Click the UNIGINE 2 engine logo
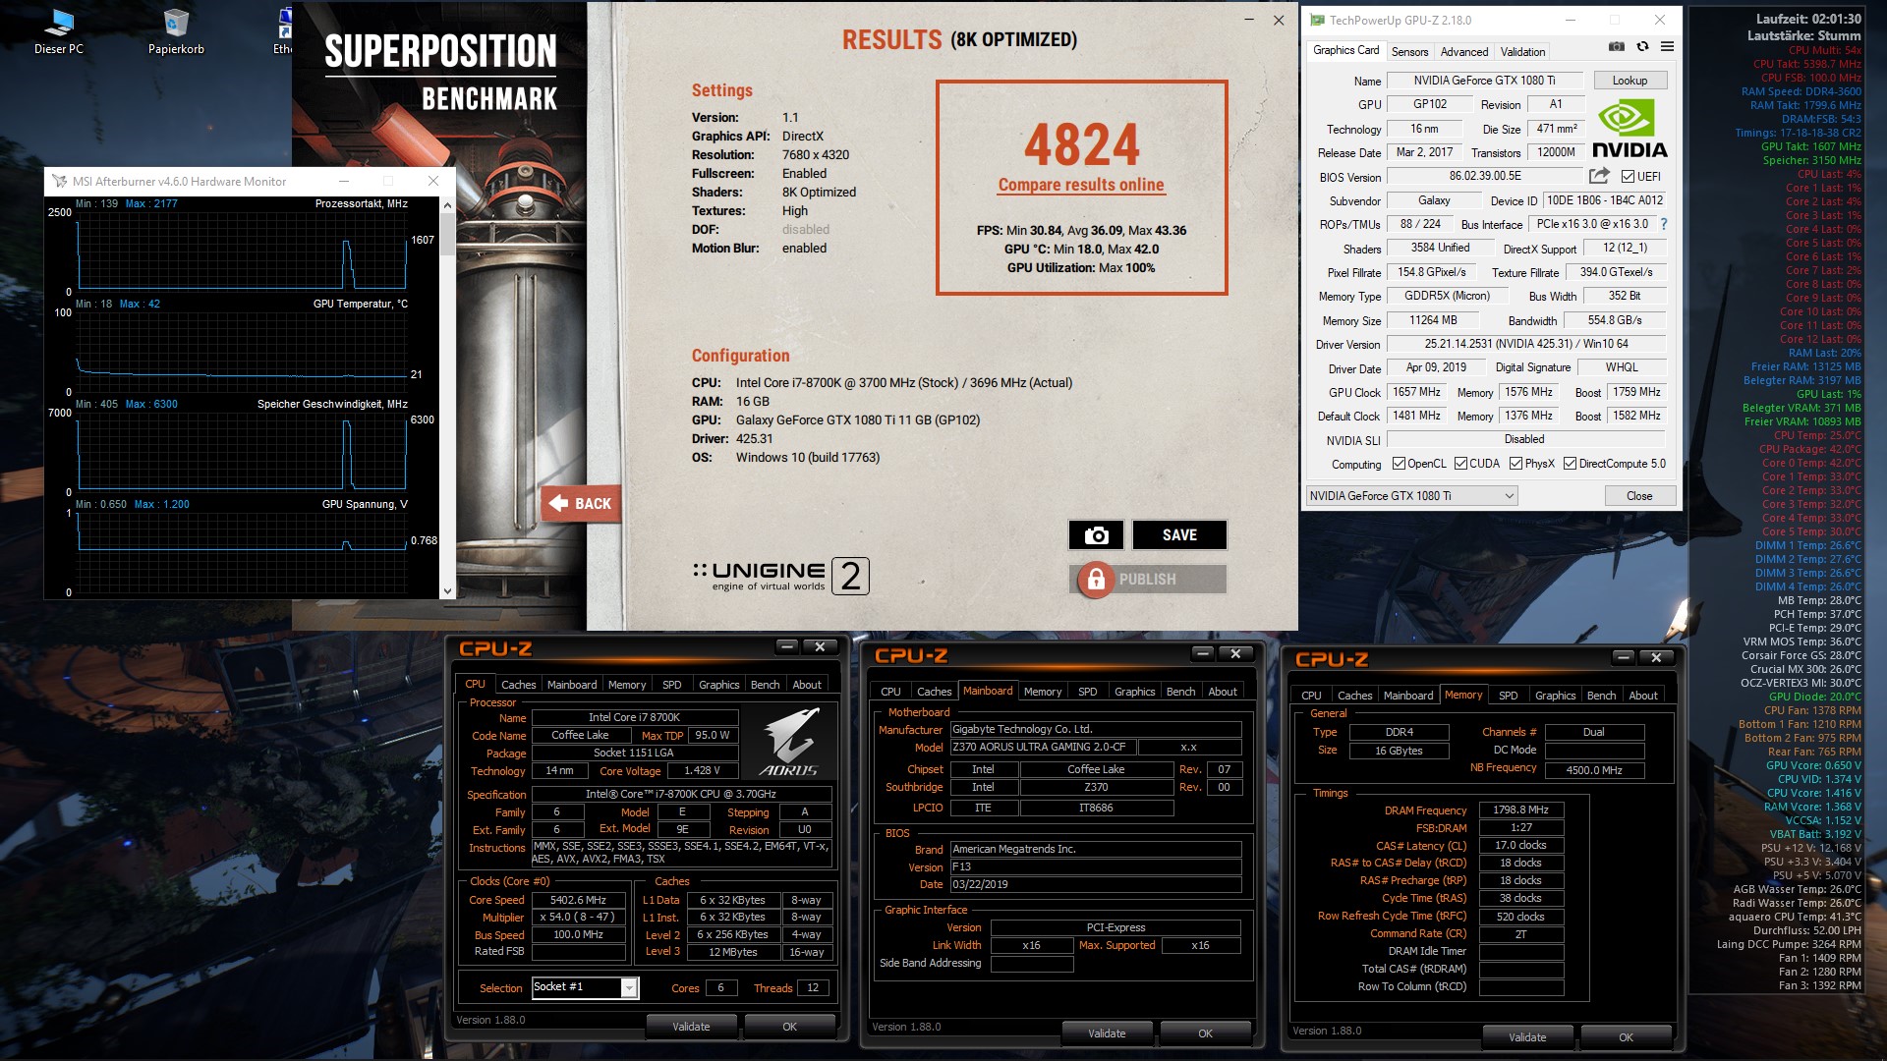This screenshot has height=1061, width=1887. (x=780, y=575)
